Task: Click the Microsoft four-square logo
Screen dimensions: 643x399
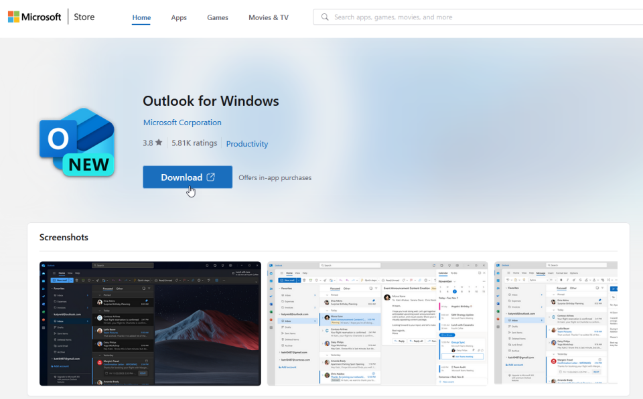Action: point(12,16)
